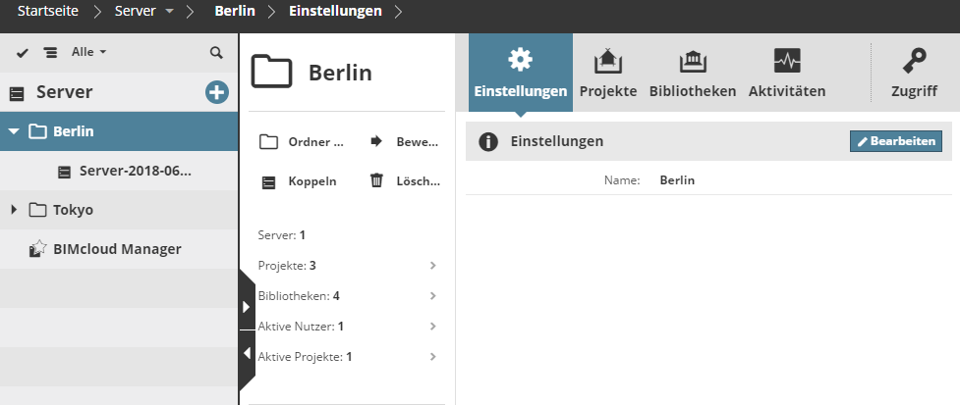The height and width of the screenshot is (405, 960).
Task: Switch to the Projekte tab
Action: click(x=608, y=73)
